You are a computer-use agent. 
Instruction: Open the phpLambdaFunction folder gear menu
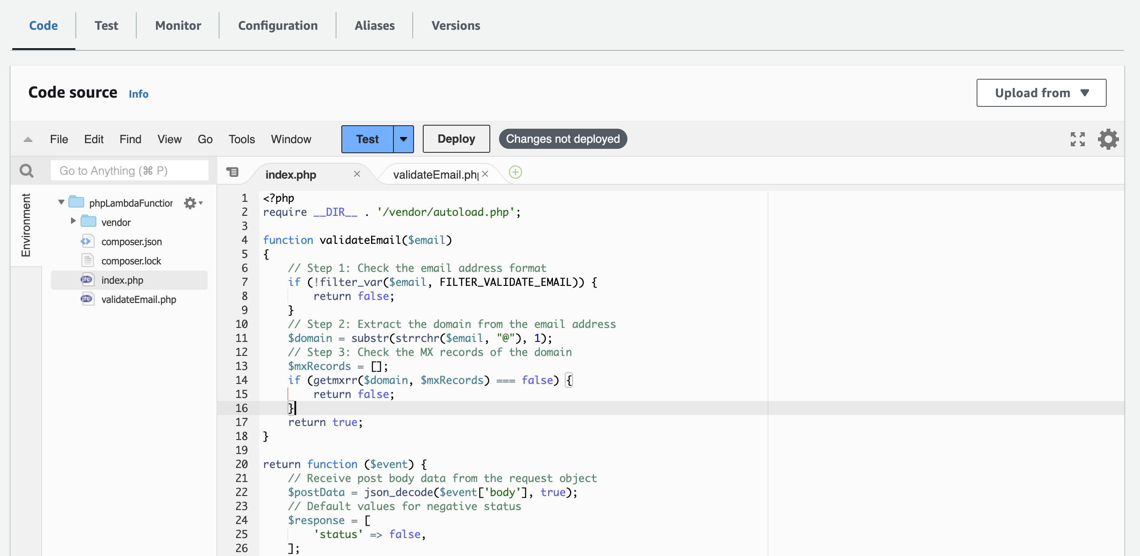(x=193, y=203)
